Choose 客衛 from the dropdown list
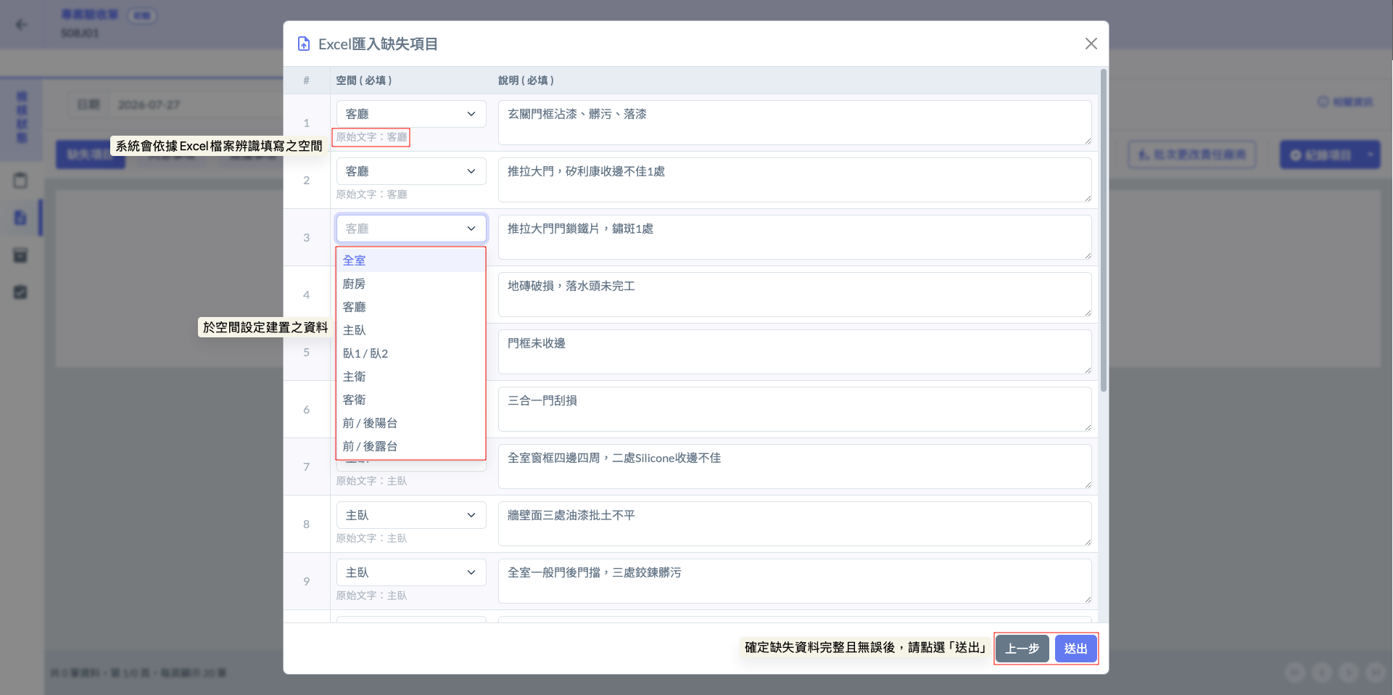This screenshot has height=695, width=1393. 410,400
